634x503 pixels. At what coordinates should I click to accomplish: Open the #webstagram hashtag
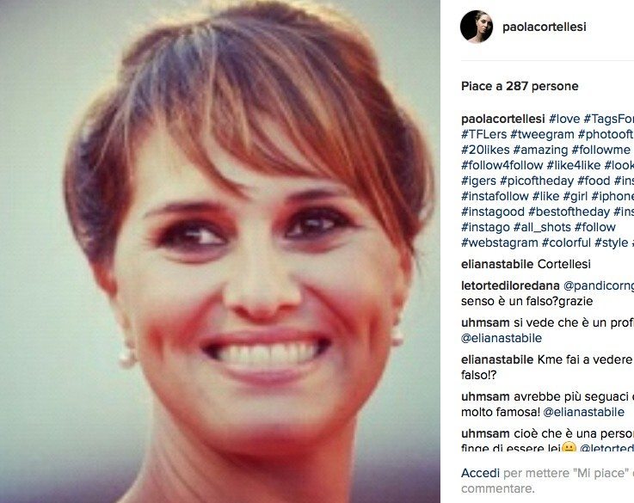pyautogui.click(x=499, y=242)
